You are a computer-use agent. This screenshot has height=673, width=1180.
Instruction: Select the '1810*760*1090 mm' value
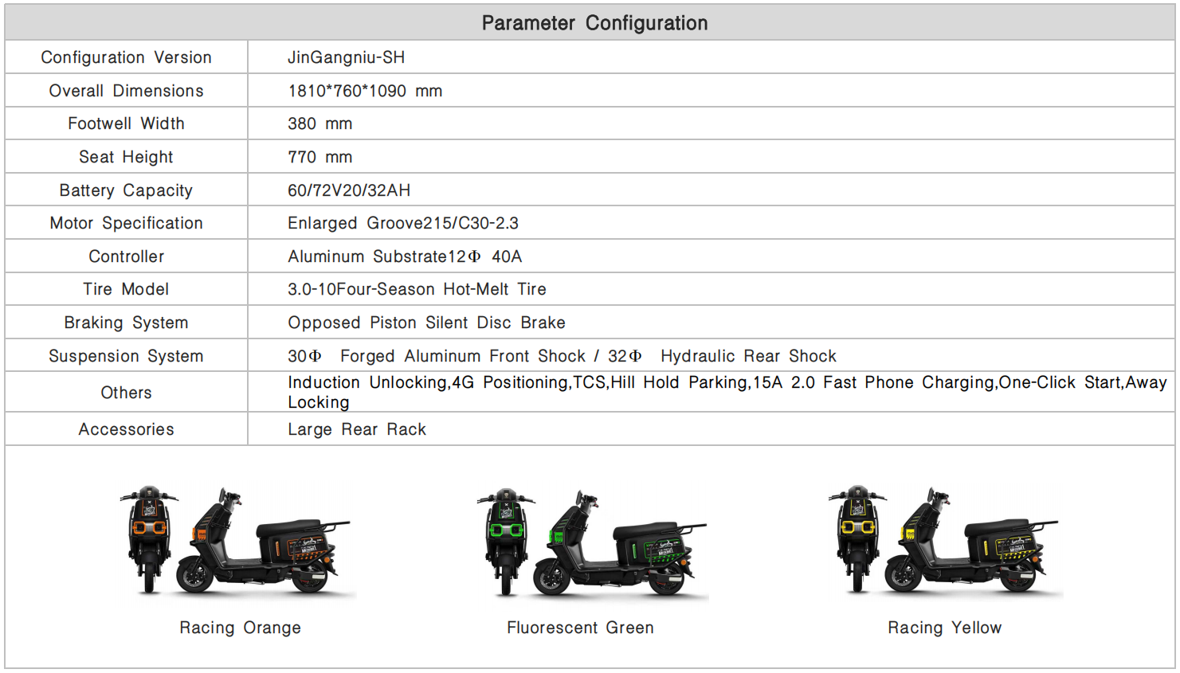(365, 91)
